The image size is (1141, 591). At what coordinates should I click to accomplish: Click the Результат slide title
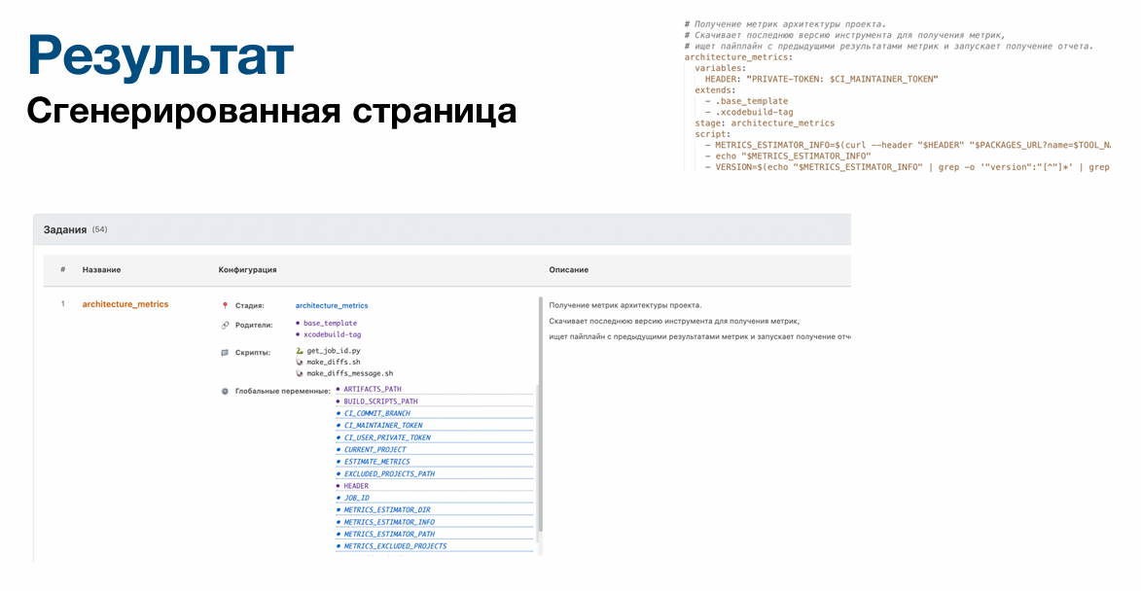(x=160, y=55)
